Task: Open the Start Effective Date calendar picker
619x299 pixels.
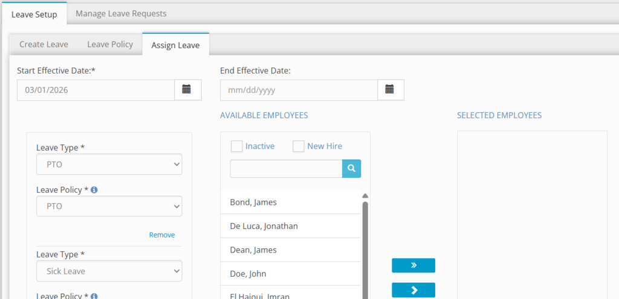Action: 187,89
